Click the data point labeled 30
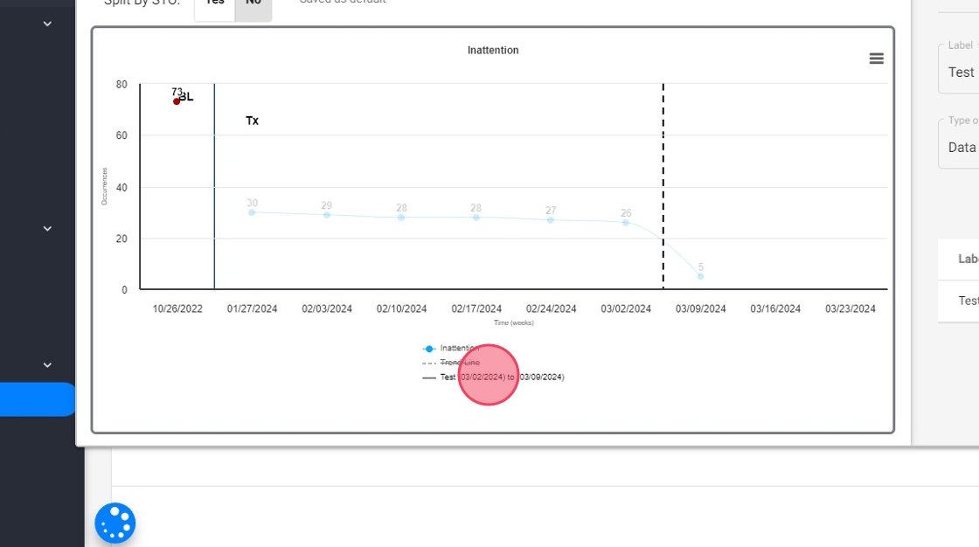The image size is (979, 547). coord(252,212)
